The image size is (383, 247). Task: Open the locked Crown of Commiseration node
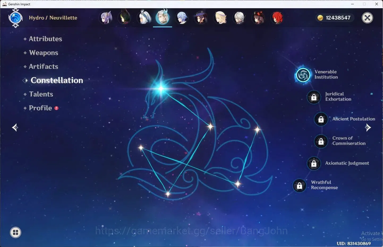coord(321,141)
